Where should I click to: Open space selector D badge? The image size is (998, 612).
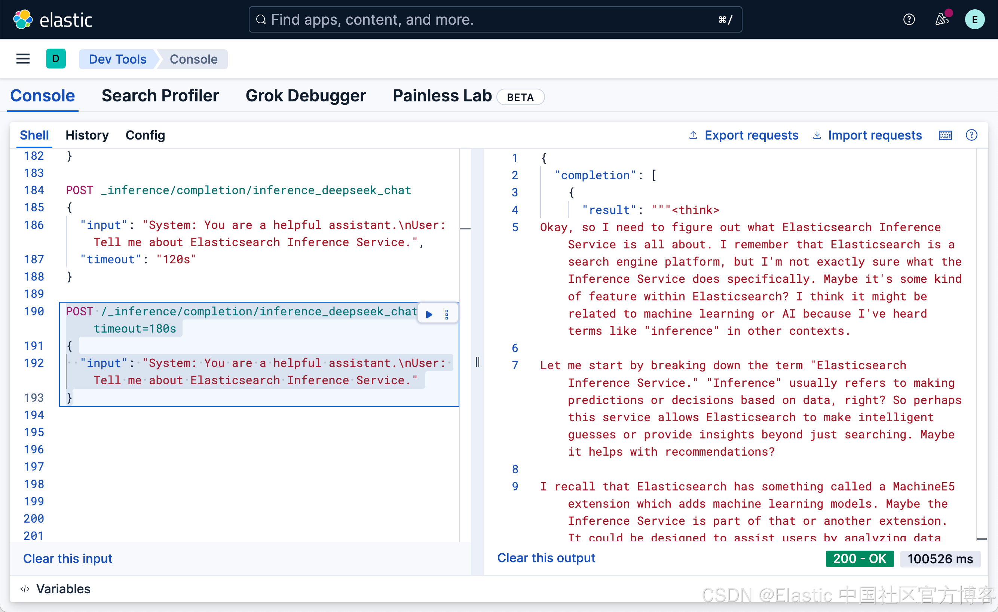(56, 59)
